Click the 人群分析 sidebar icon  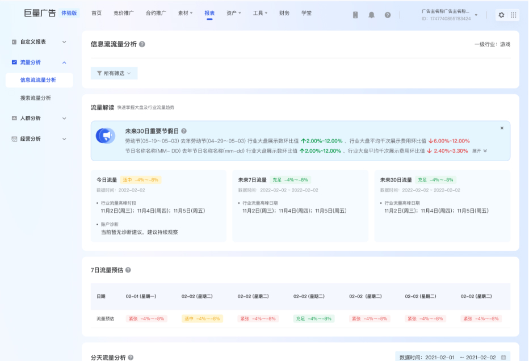14,118
